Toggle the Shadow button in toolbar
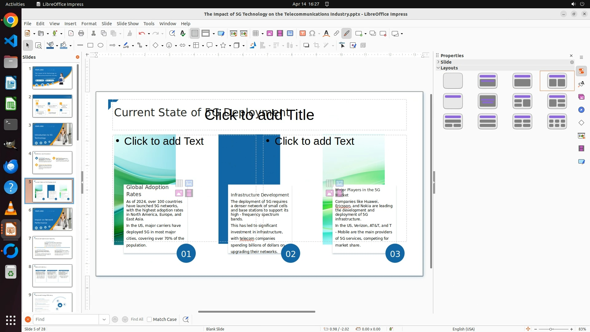 (x=306, y=45)
